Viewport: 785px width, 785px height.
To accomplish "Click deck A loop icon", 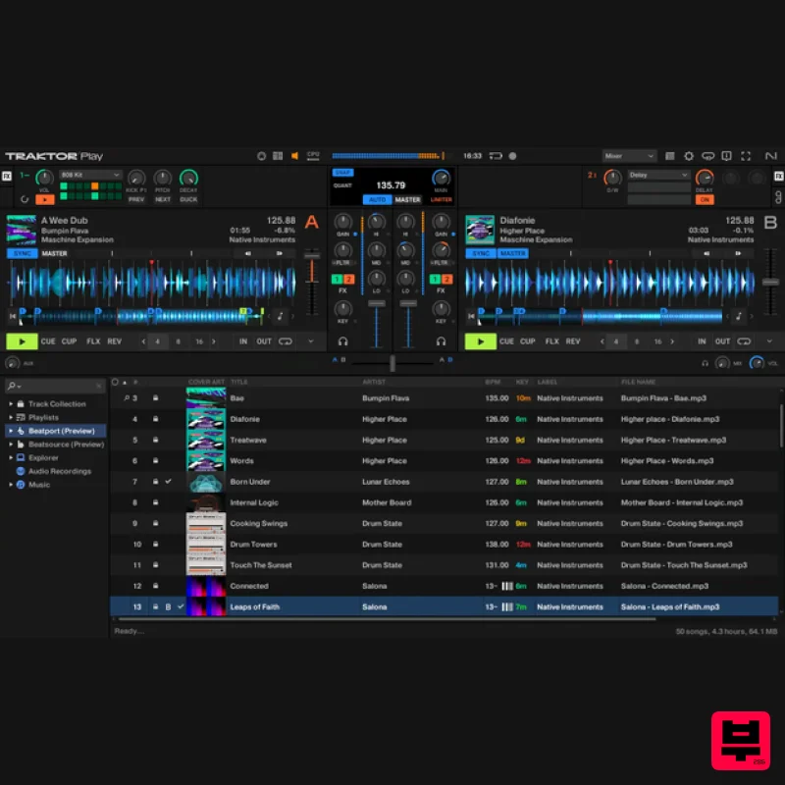I will [286, 341].
